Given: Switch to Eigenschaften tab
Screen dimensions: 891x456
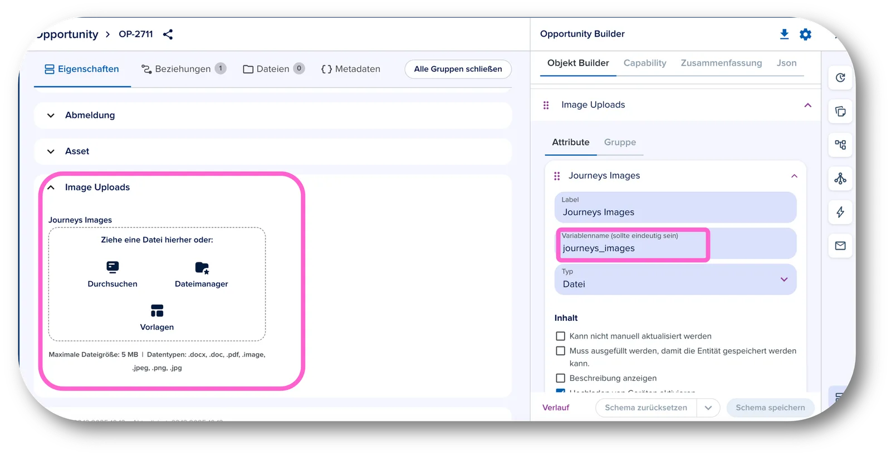Looking at the screenshot, I should [x=82, y=69].
